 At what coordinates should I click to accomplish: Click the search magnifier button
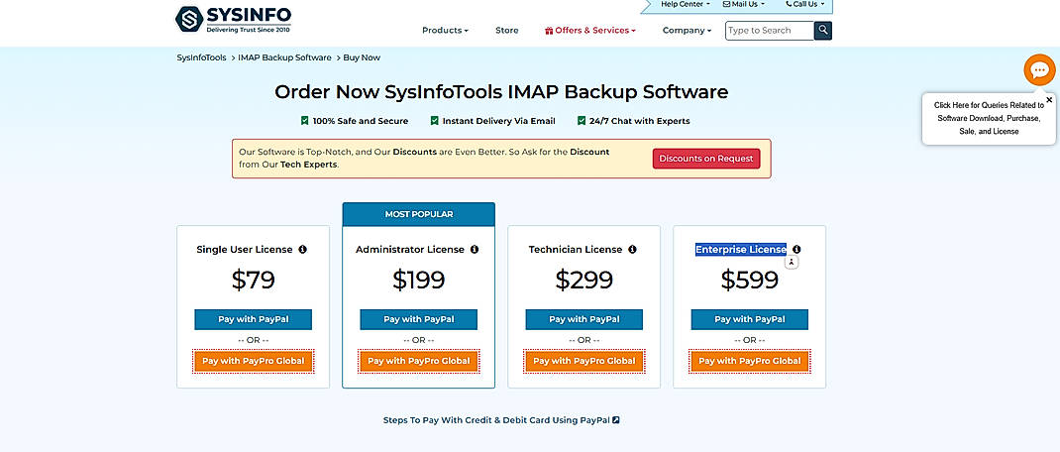click(x=822, y=31)
